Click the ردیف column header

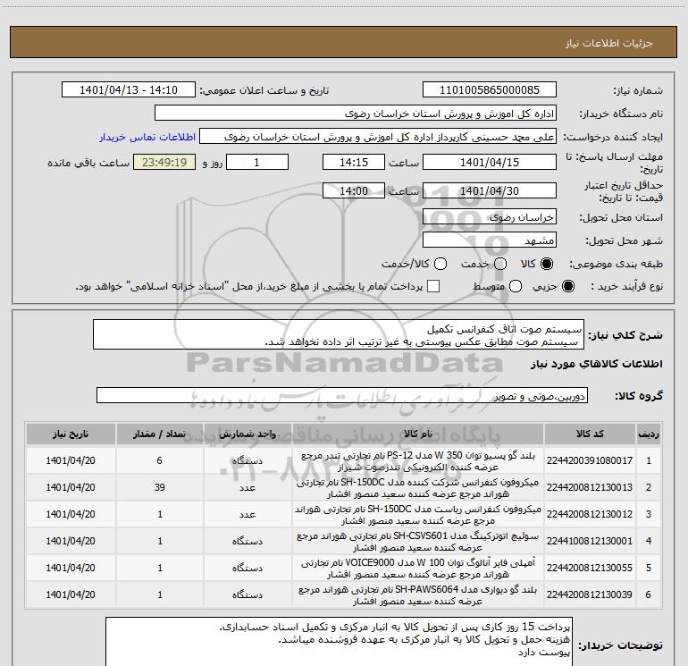pos(649,434)
